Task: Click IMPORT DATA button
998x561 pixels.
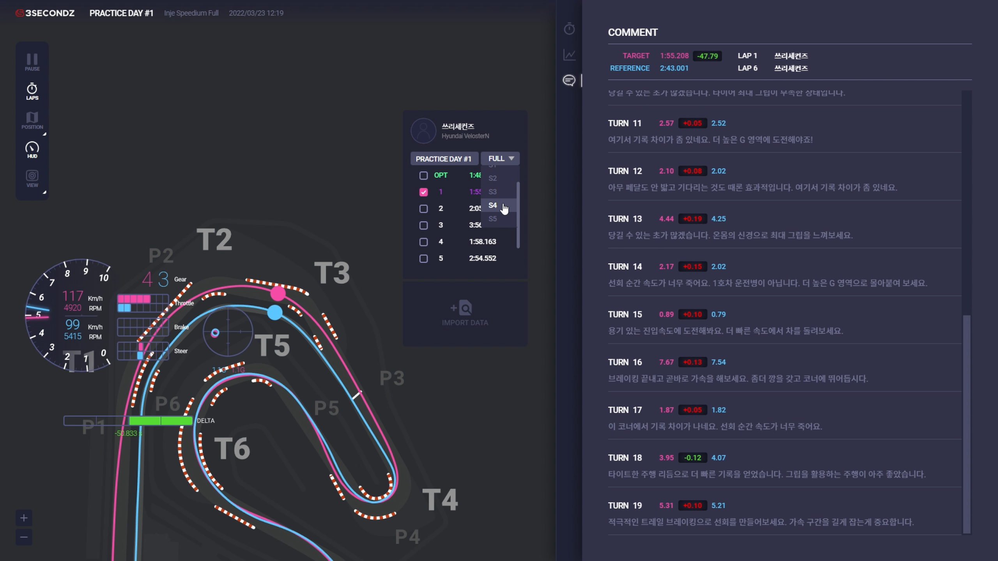Action: (465, 313)
